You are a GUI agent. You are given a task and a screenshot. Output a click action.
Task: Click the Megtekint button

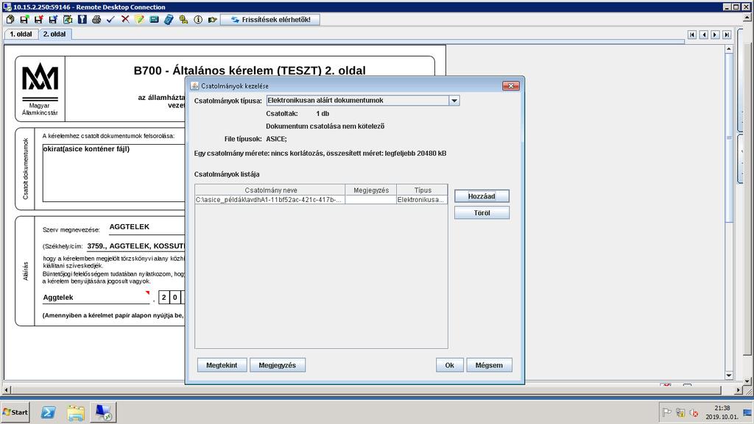tap(222, 365)
